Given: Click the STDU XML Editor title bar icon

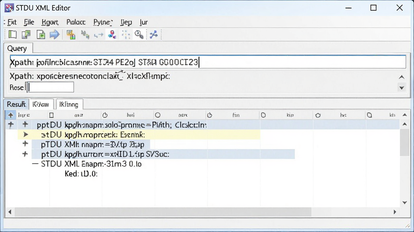Looking at the screenshot, I should coord(9,8).
